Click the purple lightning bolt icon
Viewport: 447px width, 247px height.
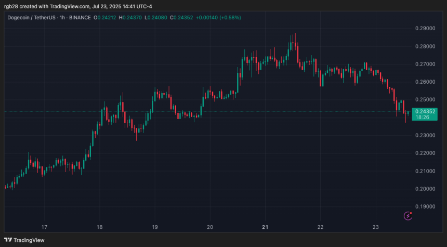pyautogui.click(x=408, y=216)
